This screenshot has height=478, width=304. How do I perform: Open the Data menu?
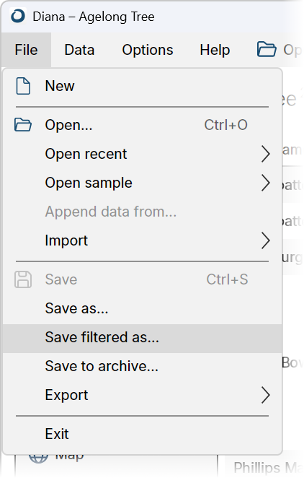79,50
